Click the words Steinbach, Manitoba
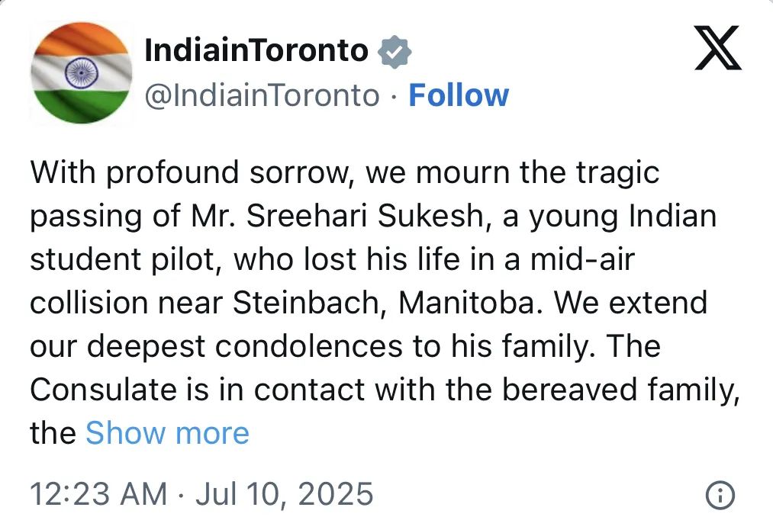 pos(384,303)
